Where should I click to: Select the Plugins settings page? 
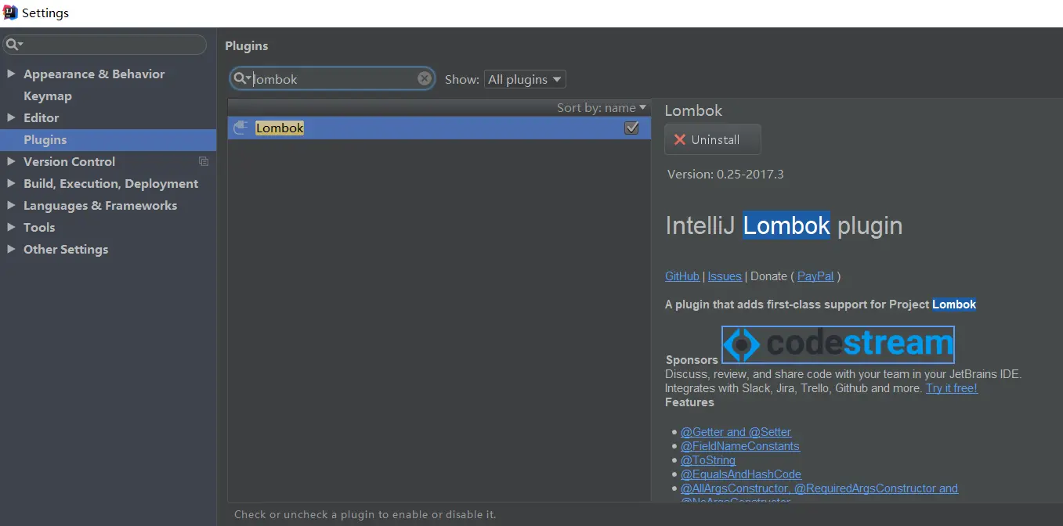(108, 139)
